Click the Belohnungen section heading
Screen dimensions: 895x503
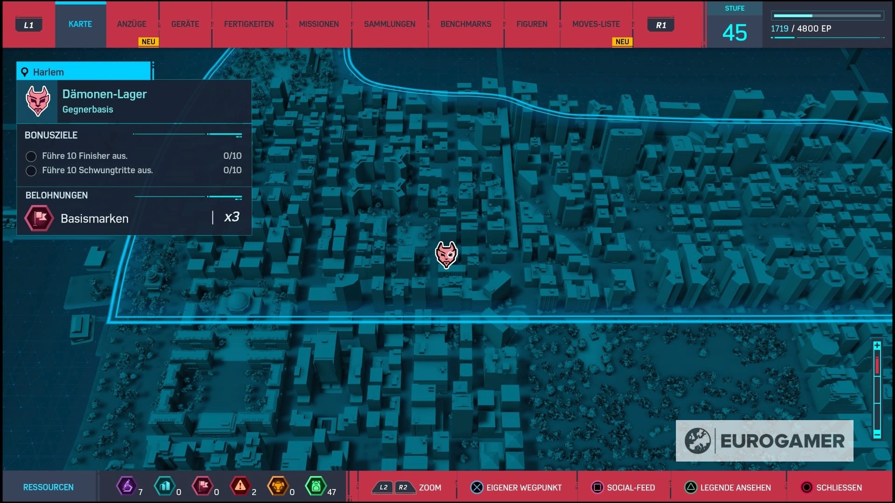pyautogui.click(x=56, y=195)
